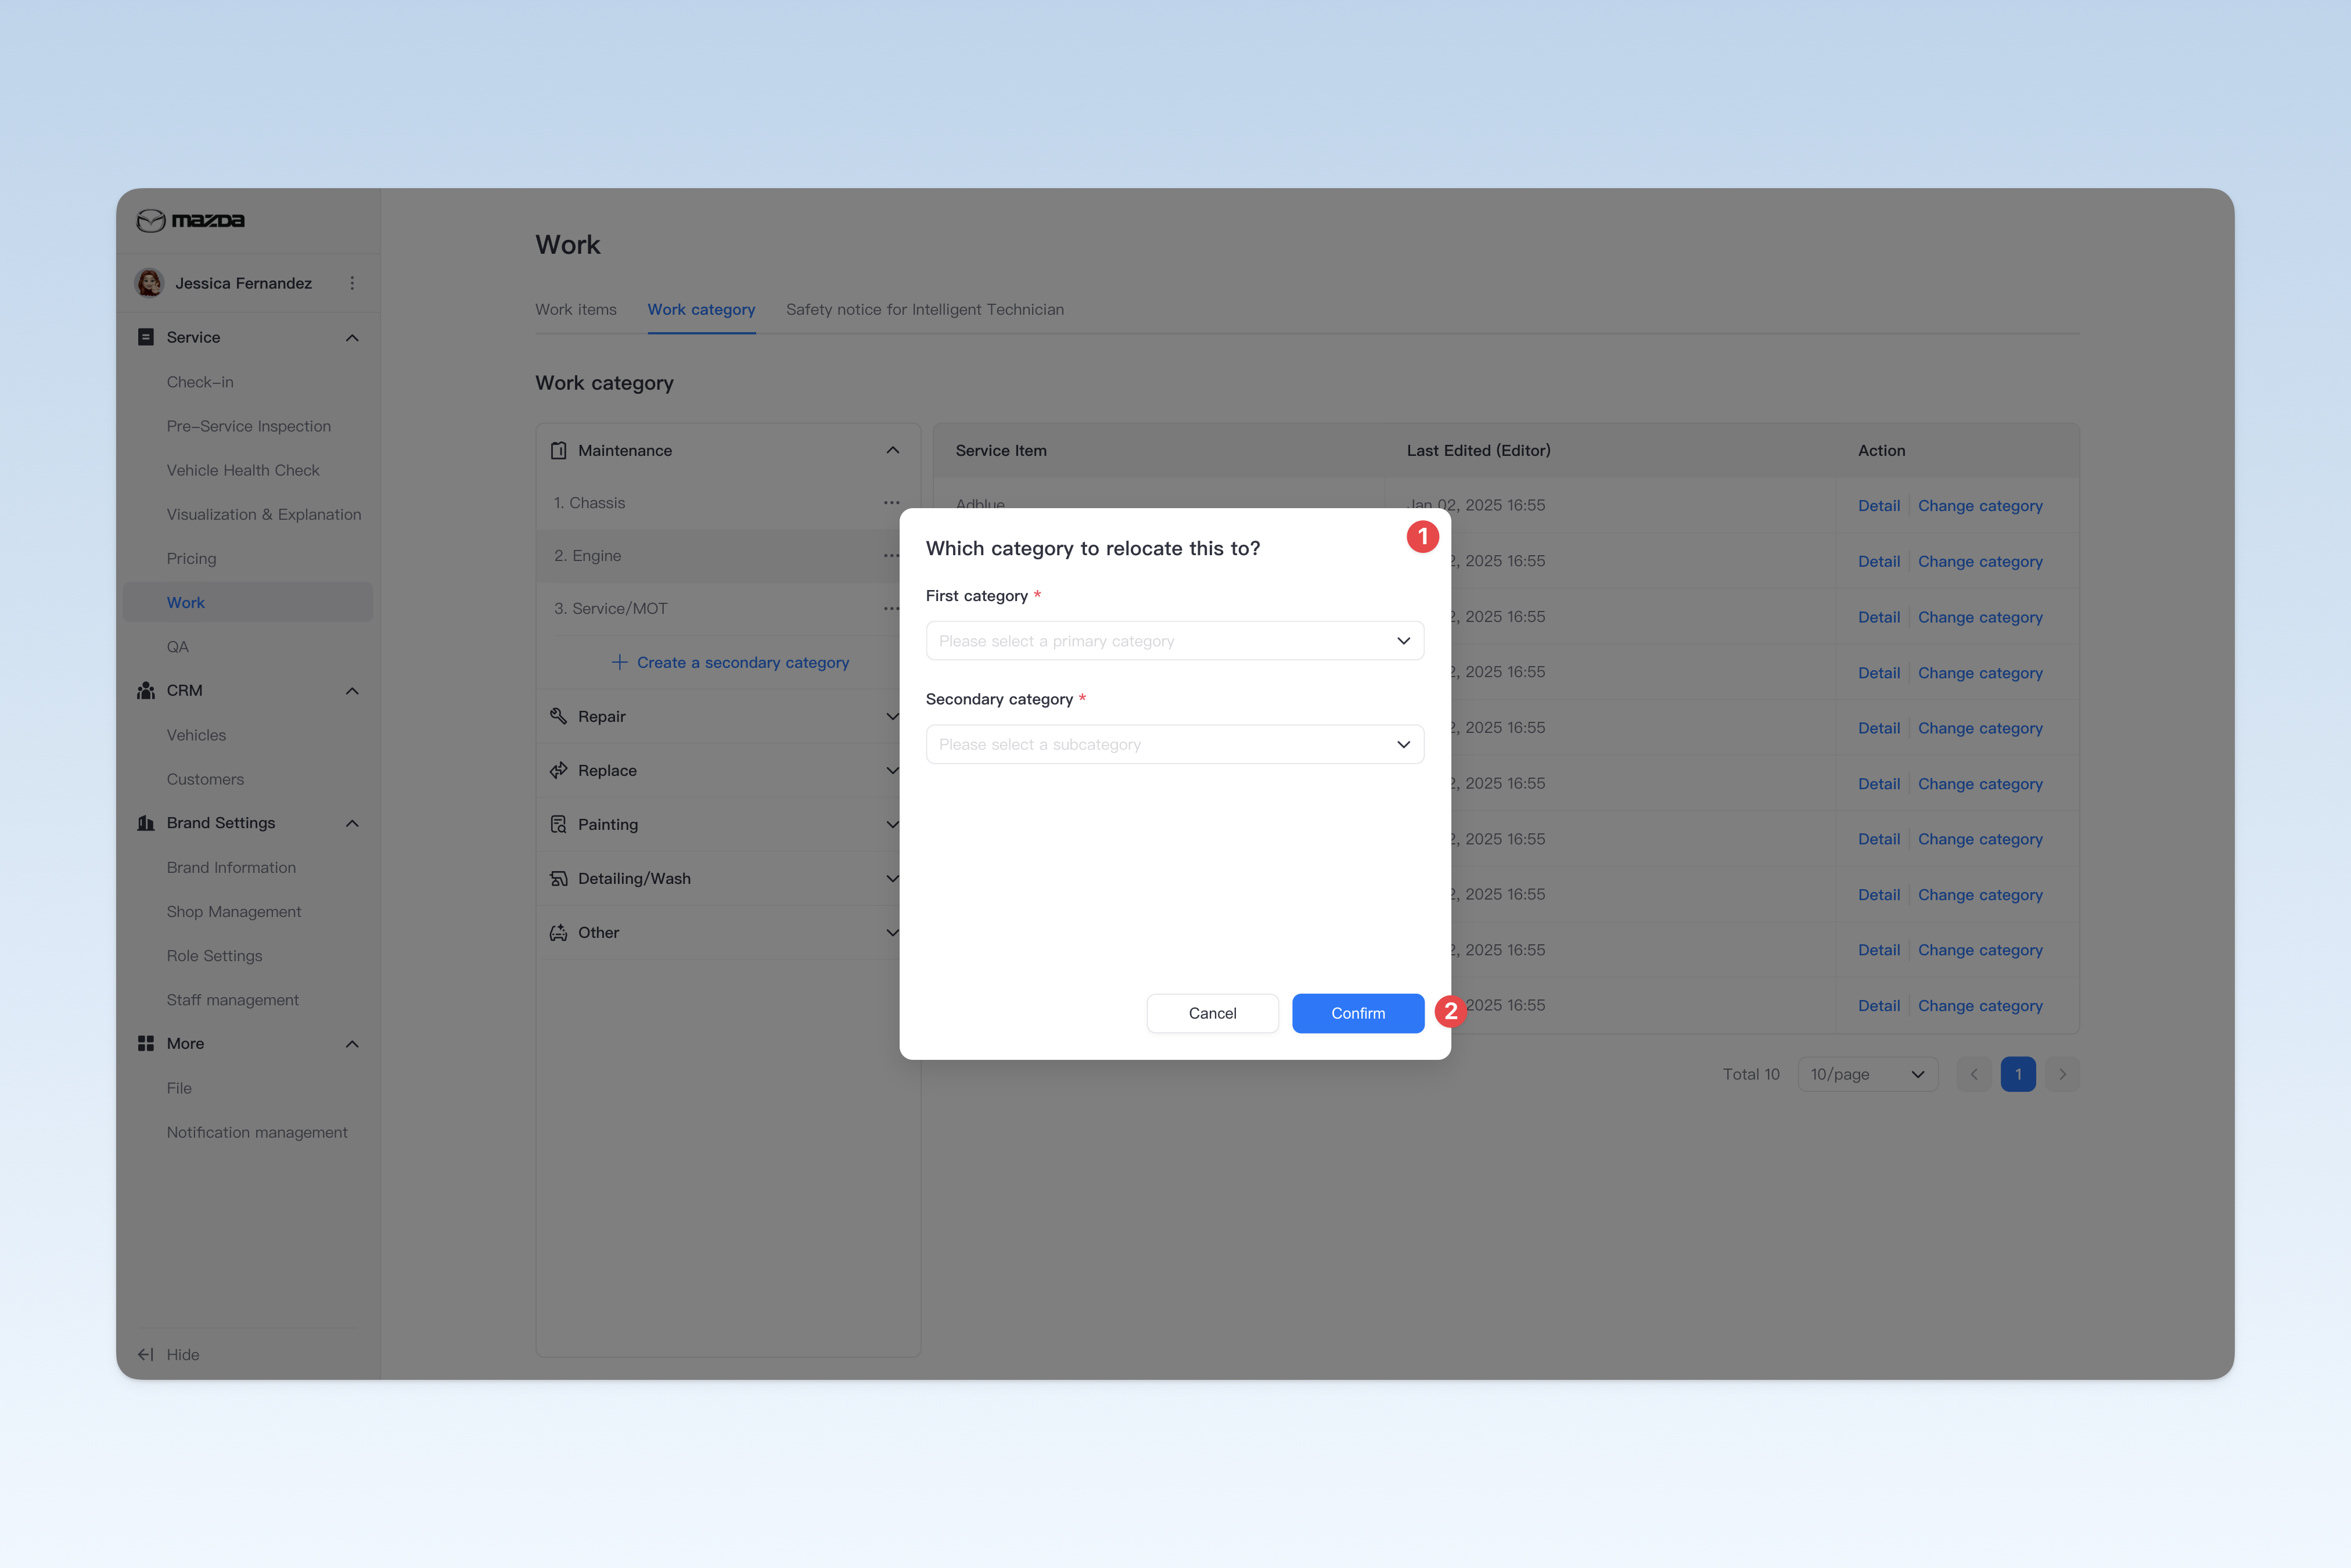Image resolution: width=2351 pixels, height=1568 pixels.
Task: Click the Maintenance clipboard icon
Action: [x=559, y=451]
